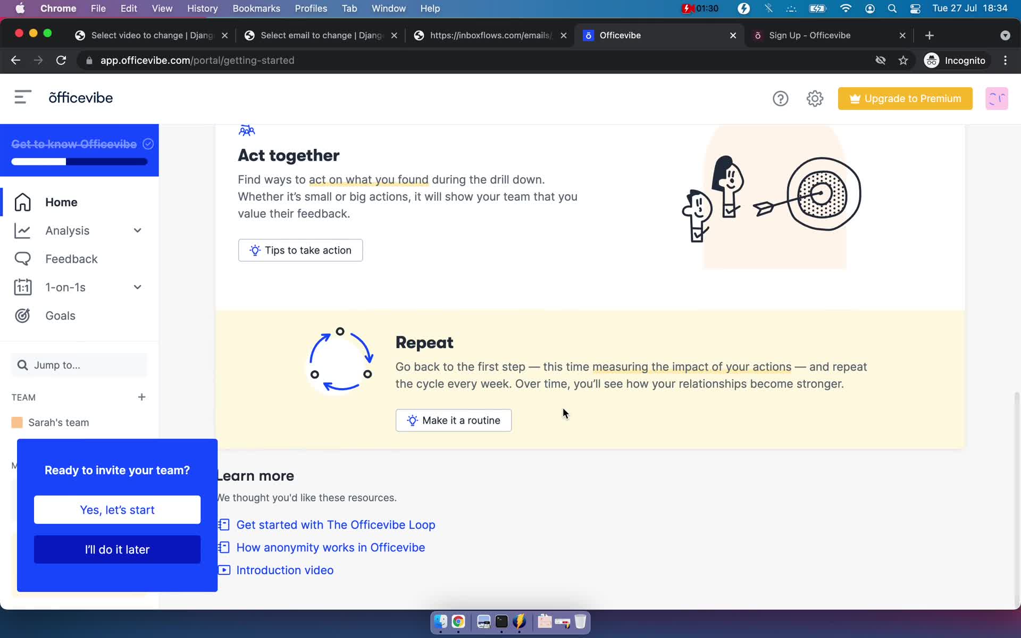This screenshot has width=1021, height=638.
Task: Expand the sidebar hamburger menu
Action: pos(21,98)
